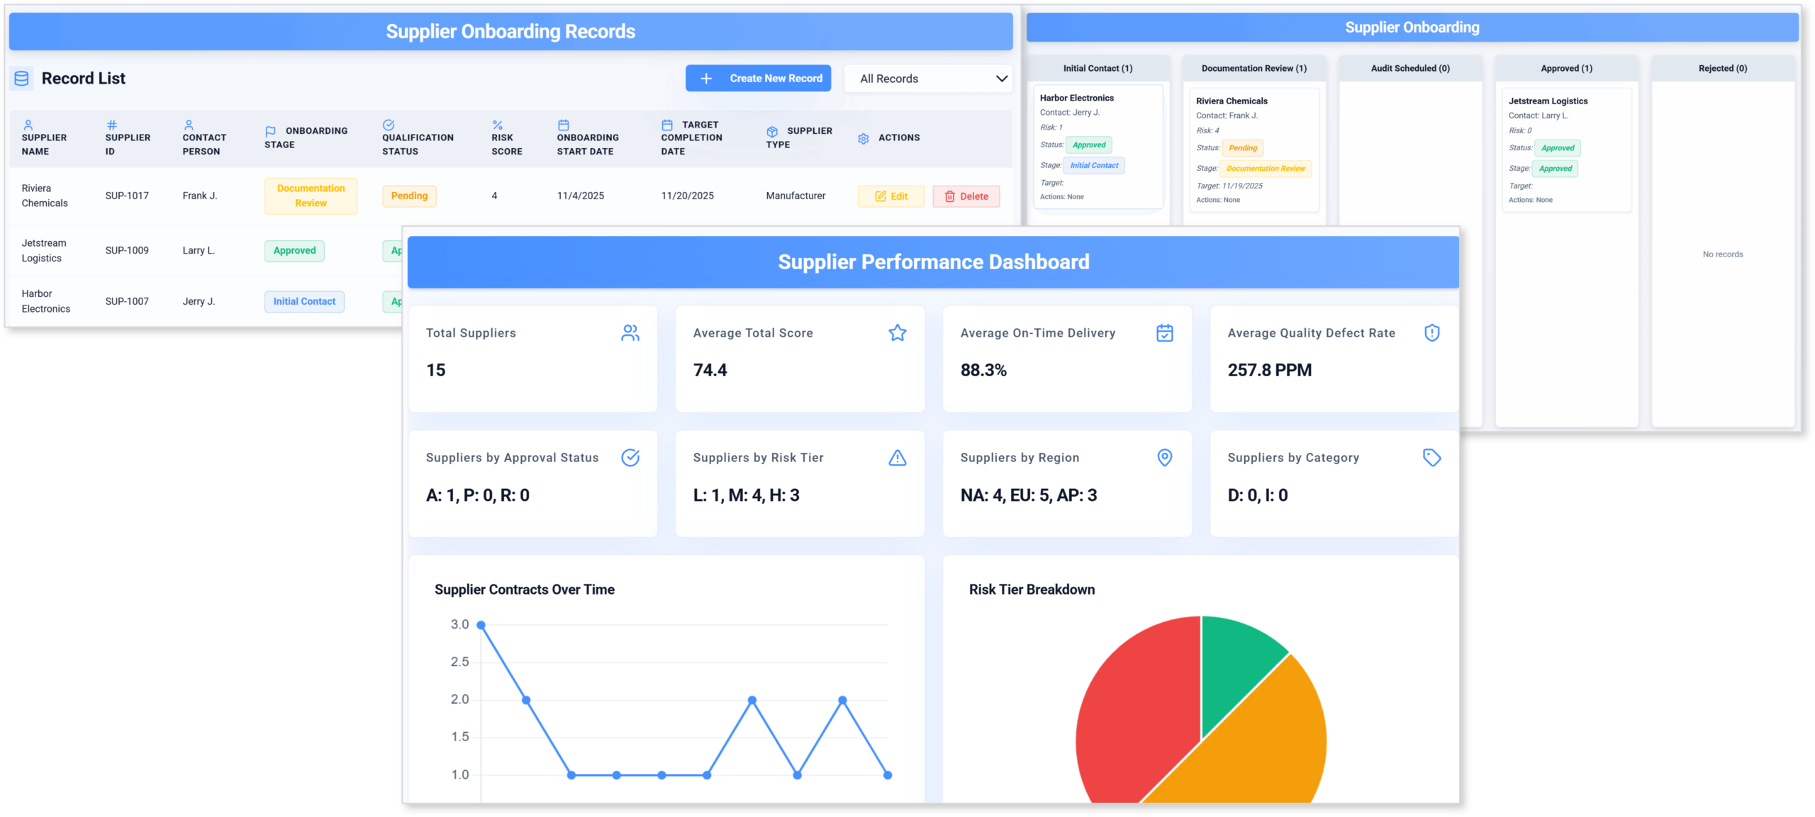Click the Supplier Type box icon

[x=772, y=131]
